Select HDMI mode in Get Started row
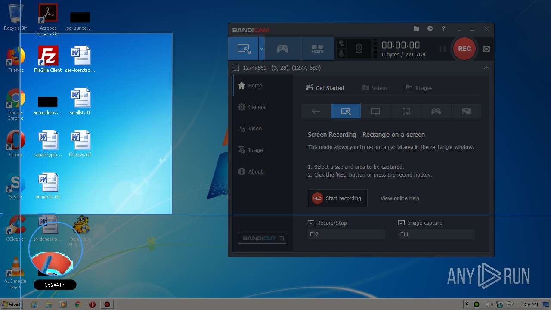Viewport: 551px width, 310px height. (x=466, y=111)
